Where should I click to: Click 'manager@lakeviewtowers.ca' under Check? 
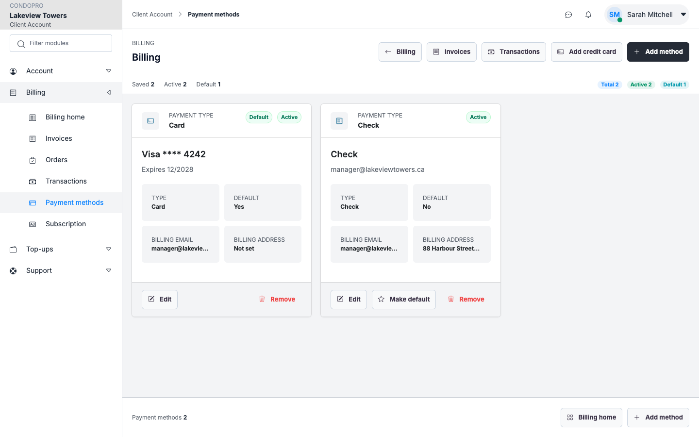pos(378,169)
